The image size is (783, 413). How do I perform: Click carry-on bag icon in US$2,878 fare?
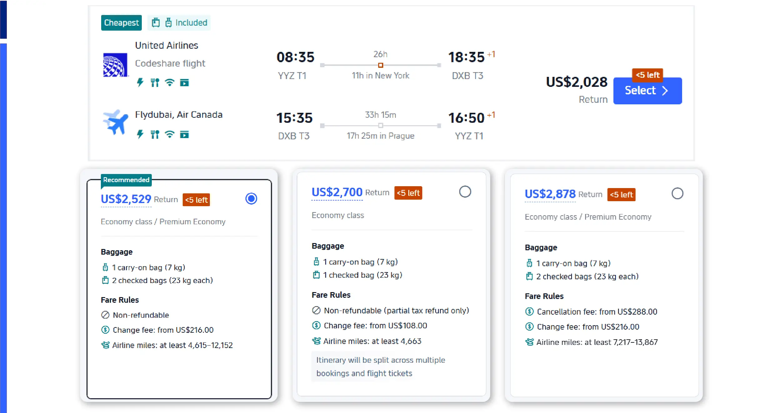tap(529, 263)
